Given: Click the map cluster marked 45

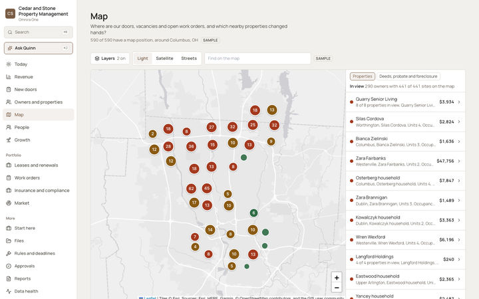Looking at the screenshot, I should click(207, 188).
